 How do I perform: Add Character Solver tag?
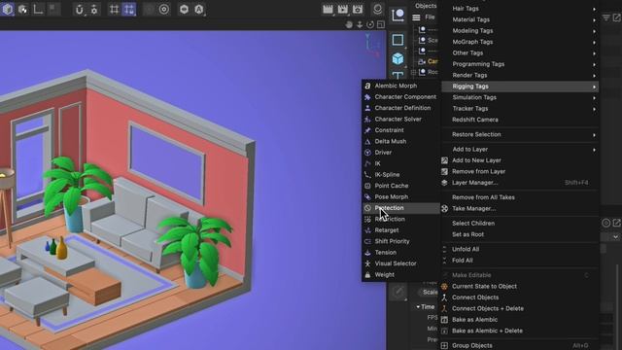click(x=400, y=119)
